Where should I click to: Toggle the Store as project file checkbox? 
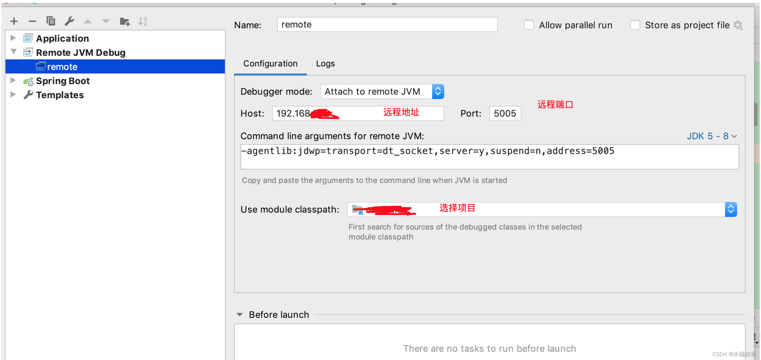(x=635, y=25)
